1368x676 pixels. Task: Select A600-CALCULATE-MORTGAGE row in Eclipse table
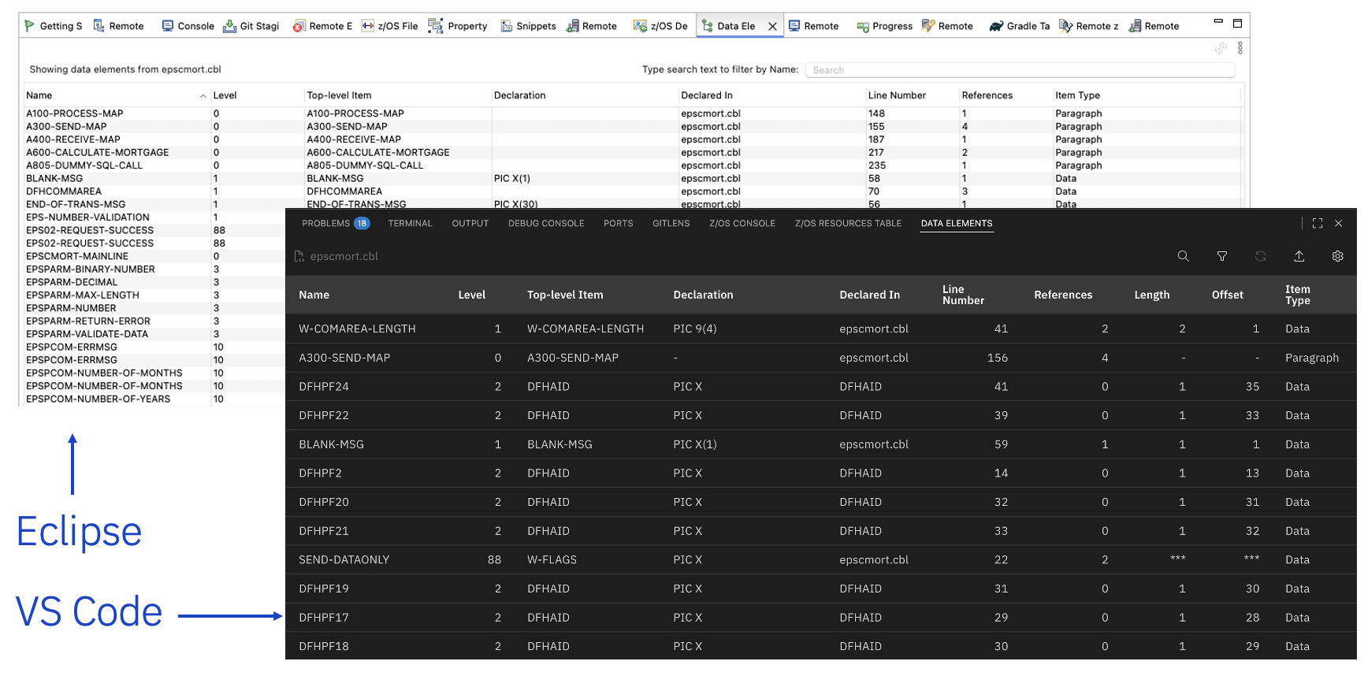[97, 153]
